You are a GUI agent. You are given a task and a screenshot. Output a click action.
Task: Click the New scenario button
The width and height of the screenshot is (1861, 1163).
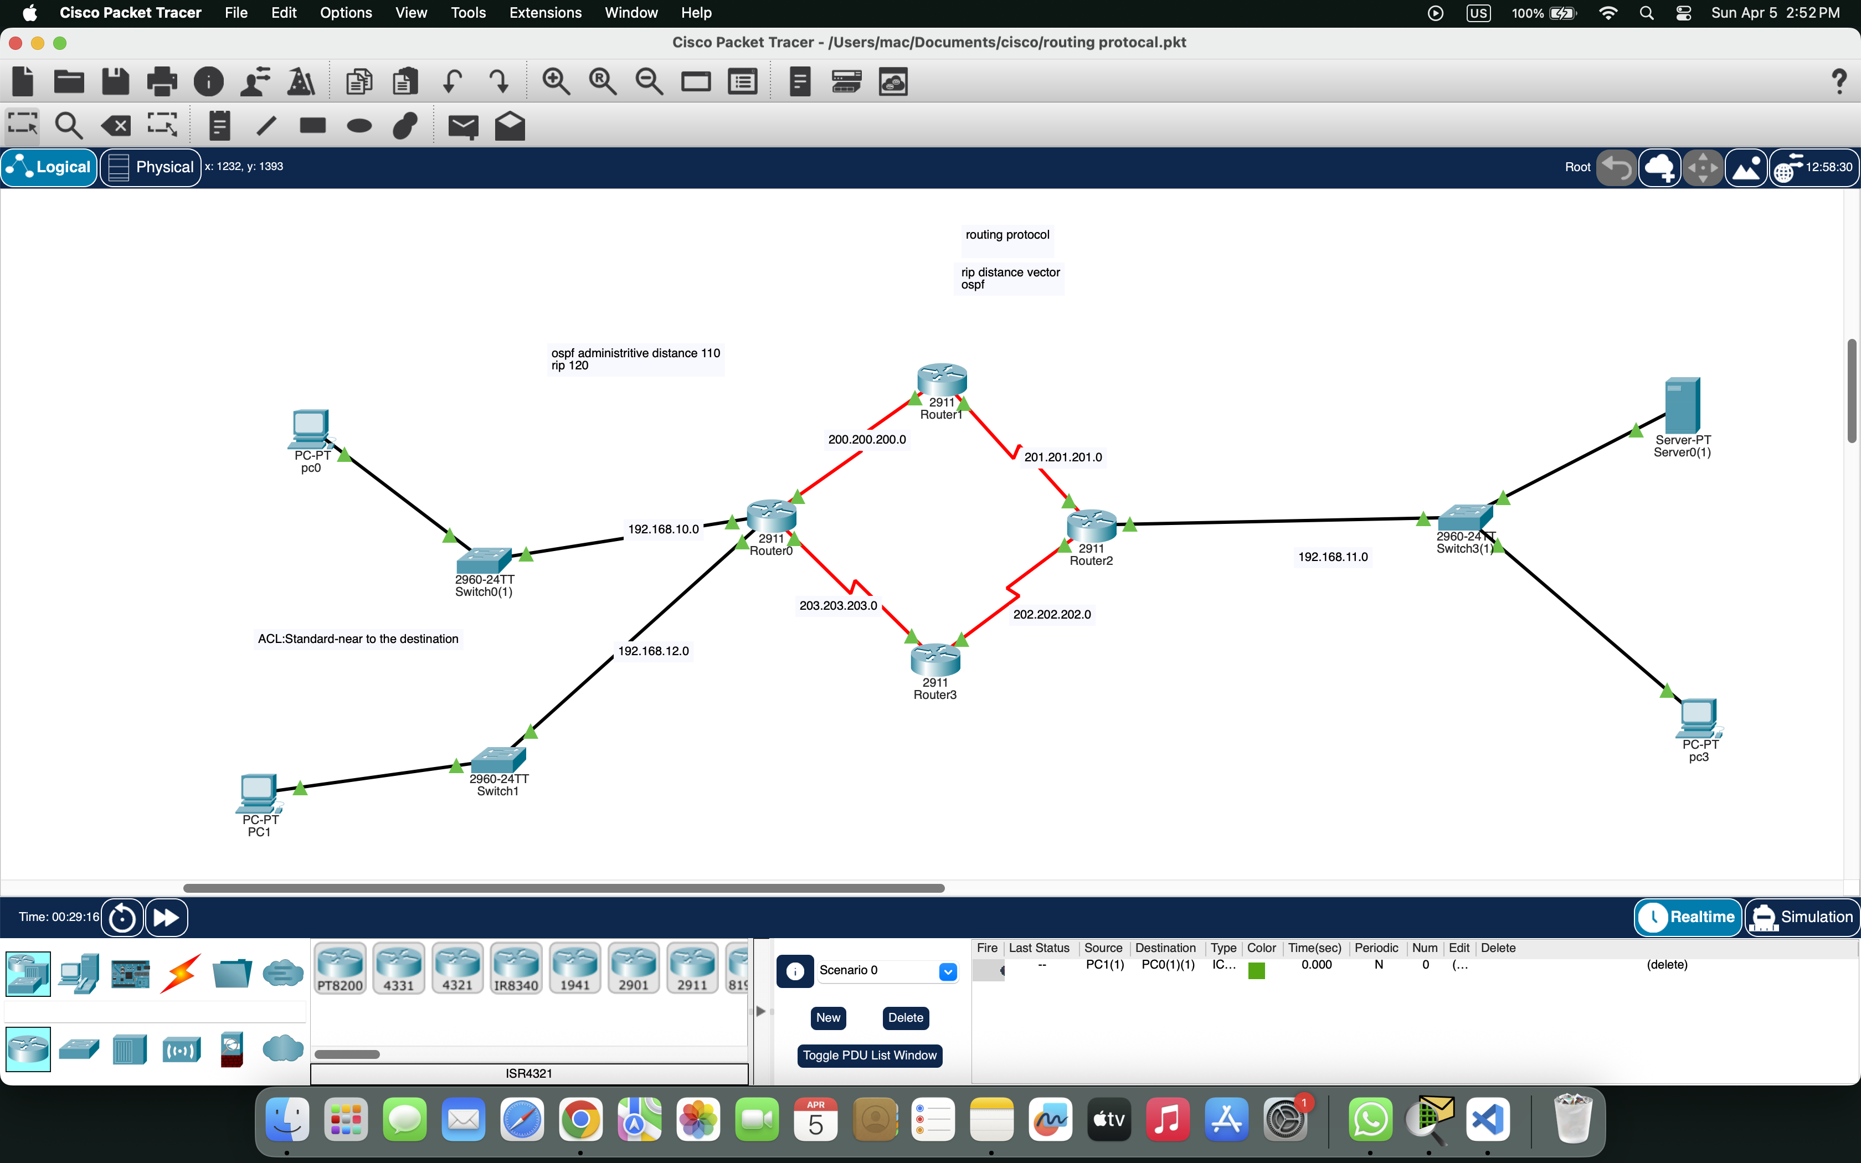[x=827, y=1018]
